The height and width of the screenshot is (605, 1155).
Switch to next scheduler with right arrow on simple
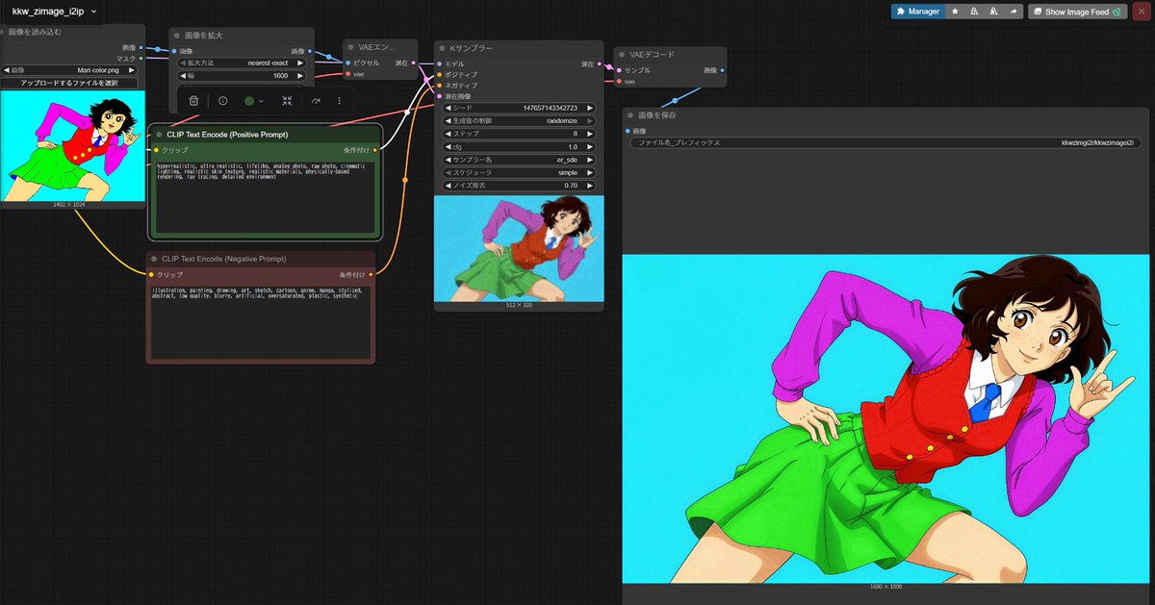coord(589,172)
